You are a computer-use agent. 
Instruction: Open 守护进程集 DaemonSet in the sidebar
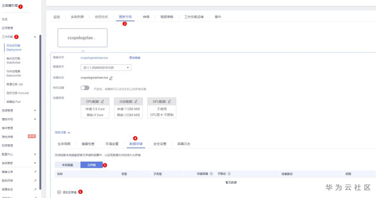(x=14, y=74)
